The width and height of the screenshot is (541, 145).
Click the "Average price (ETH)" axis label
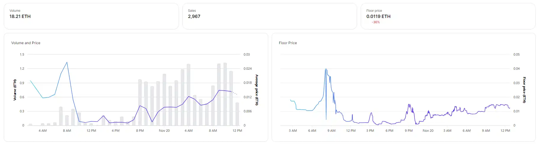pyautogui.click(x=257, y=90)
